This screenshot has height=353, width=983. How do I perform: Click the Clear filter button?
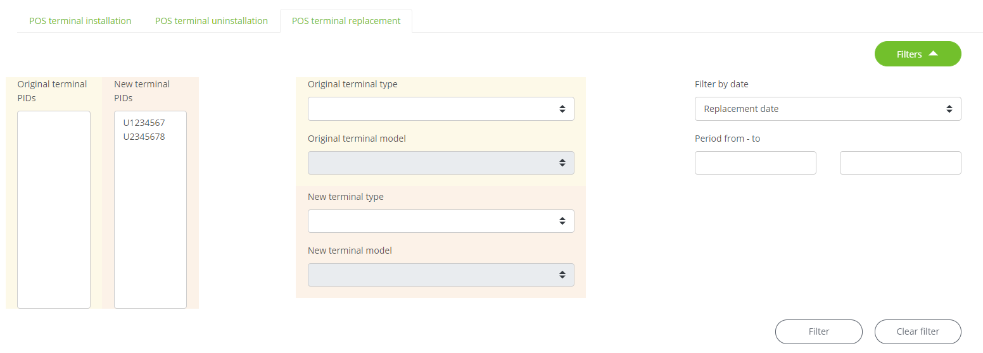point(918,331)
